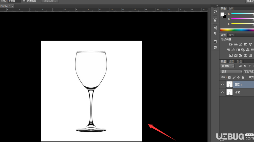Click the B channel color slider
The image size is (254, 142).
[243, 23]
